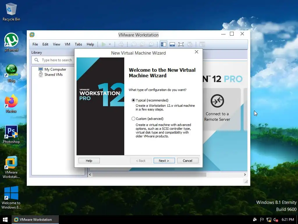The height and width of the screenshot is (224, 298).
Task: Open the VM menu
Action: pyautogui.click(x=68, y=44)
